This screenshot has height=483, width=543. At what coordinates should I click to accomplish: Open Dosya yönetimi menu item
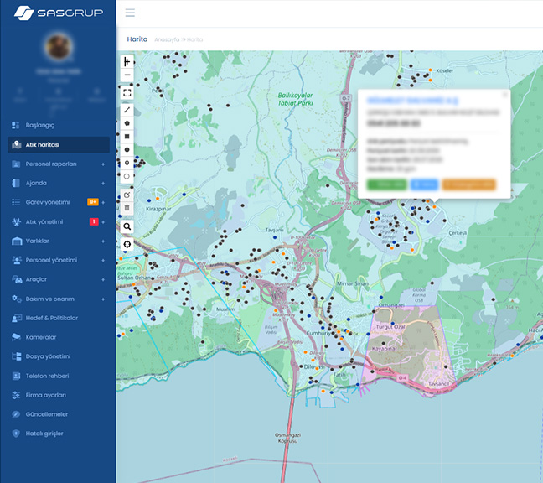pos(58,356)
